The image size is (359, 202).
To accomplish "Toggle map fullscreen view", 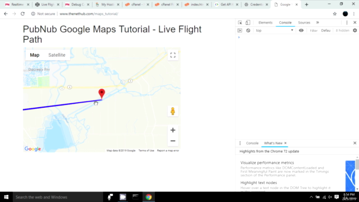I will [x=173, y=55].
